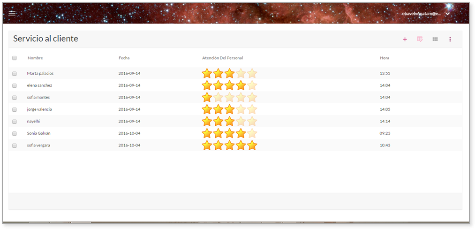Click the 09:23 time cell

(x=385, y=133)
